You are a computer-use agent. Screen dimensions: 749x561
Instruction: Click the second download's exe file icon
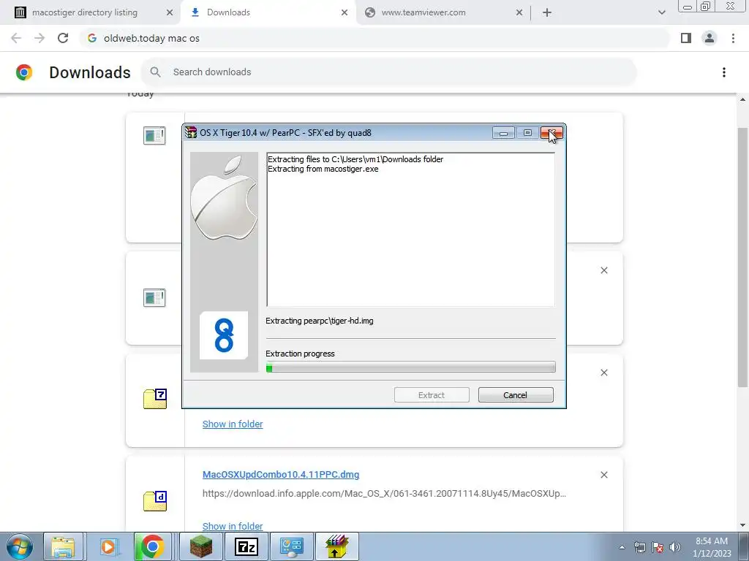click(154, 298)
